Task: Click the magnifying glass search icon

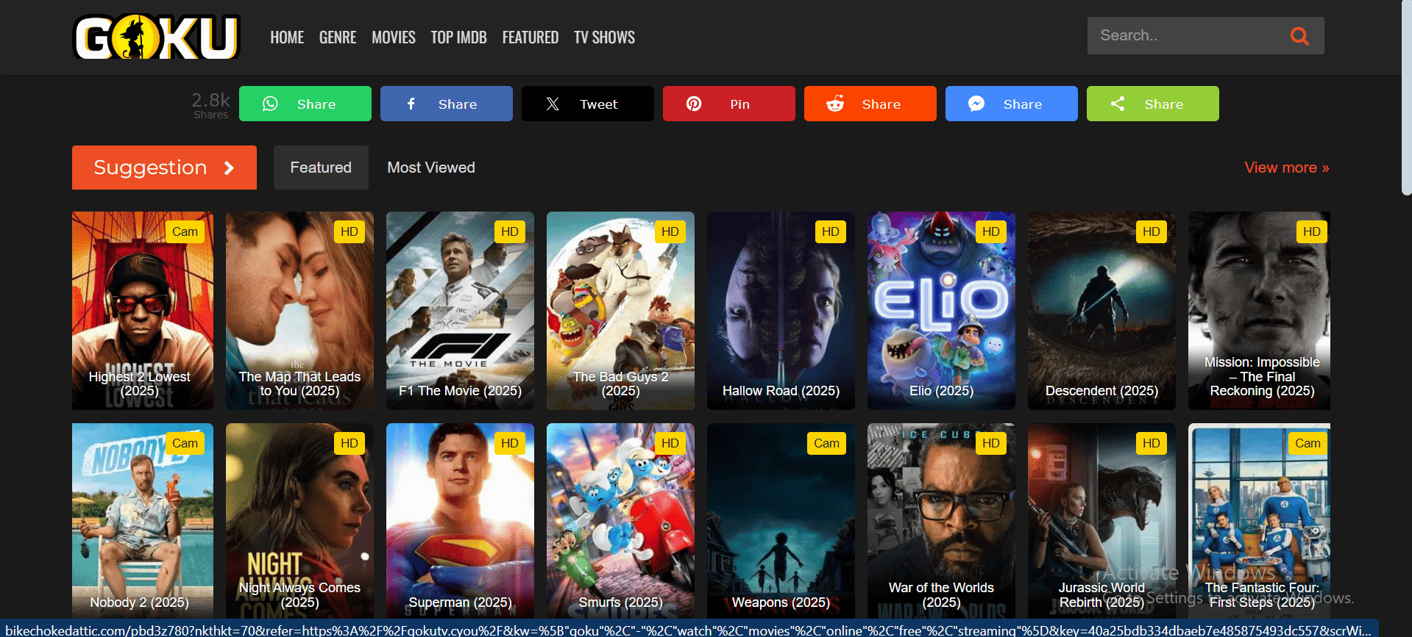Action: [1299, 36]
